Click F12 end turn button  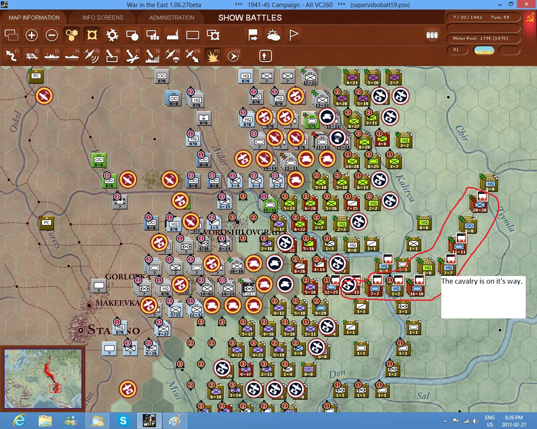pos(233,56)
